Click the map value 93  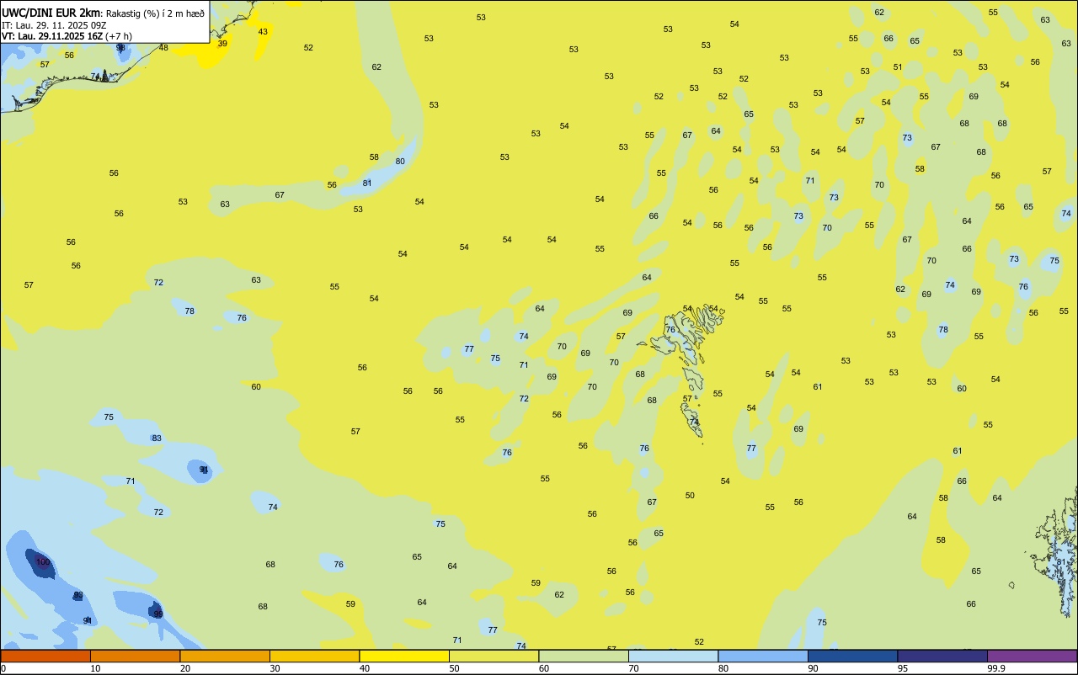78,595
